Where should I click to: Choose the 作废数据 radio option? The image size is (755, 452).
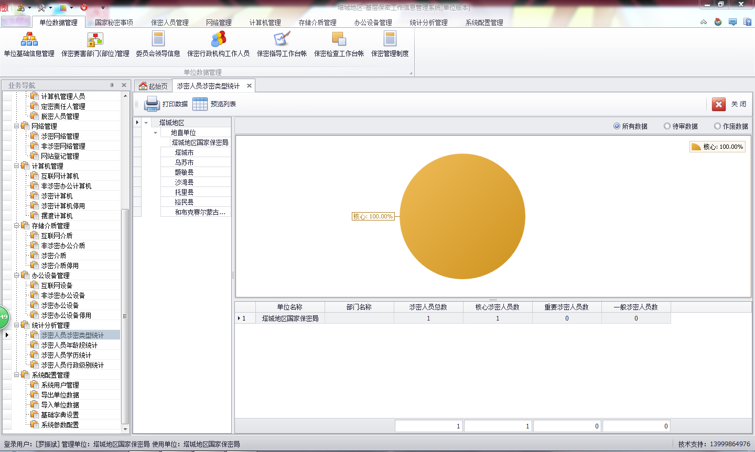(x=717, y=126)
